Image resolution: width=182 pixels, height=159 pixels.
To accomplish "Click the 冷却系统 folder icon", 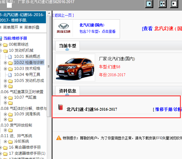I will 10,142.
